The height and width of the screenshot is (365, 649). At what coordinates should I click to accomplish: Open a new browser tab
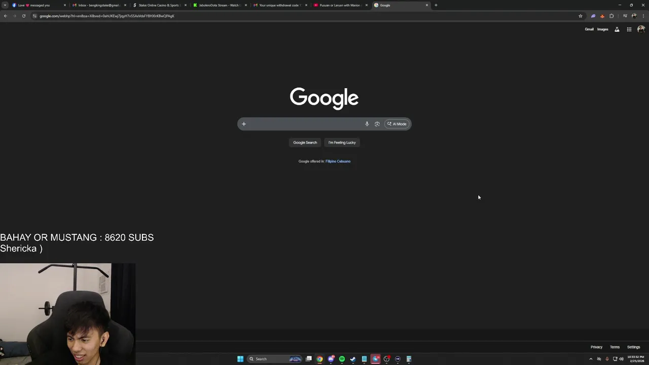click(436, 5)
